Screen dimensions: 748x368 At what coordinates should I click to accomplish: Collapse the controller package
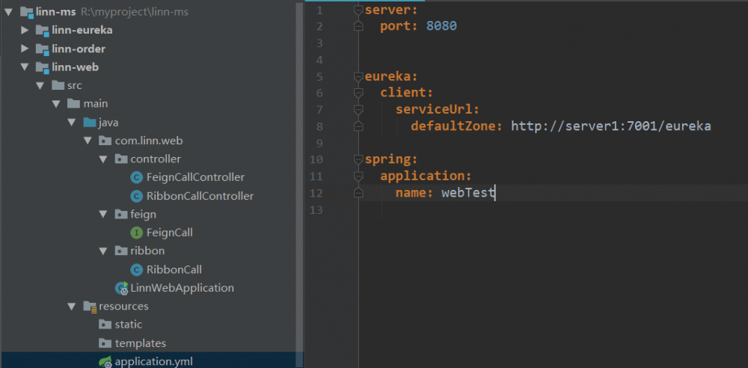point(103,159)
